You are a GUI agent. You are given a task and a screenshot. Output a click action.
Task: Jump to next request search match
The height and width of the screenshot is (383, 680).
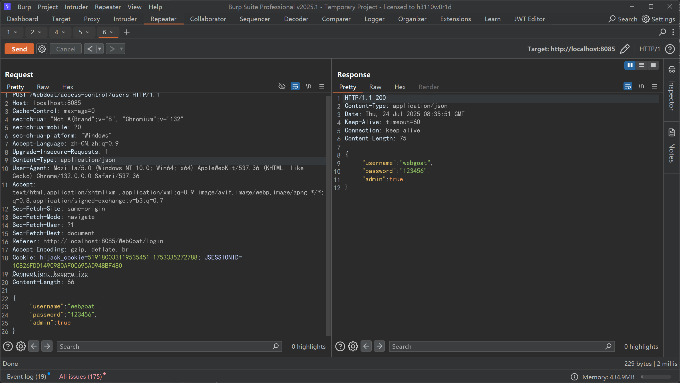(x=47, y=346)
